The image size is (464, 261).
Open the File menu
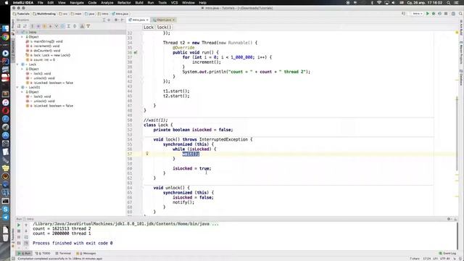pyautogui.click(x=41, y=3)
